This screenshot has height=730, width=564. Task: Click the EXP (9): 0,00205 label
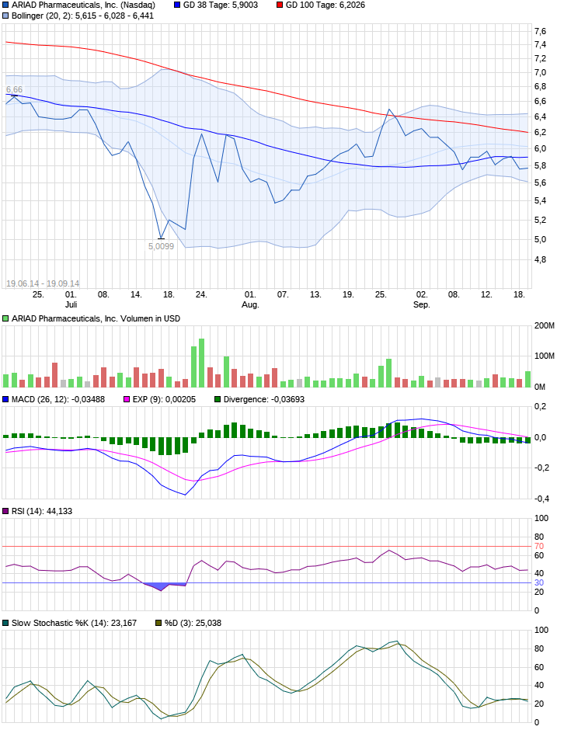coord(164,399)
